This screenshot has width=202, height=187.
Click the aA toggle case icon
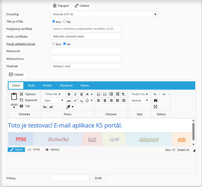pos(51,107)
